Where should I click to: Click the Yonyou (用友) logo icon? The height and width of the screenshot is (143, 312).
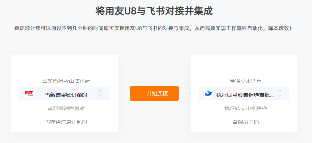[29, 94]
